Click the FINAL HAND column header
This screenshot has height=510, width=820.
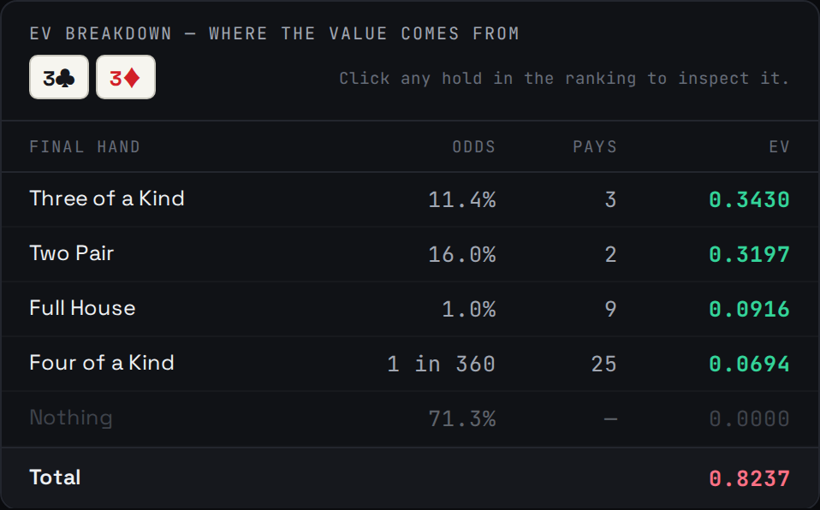pyautogui.click(x=85, y=146)
